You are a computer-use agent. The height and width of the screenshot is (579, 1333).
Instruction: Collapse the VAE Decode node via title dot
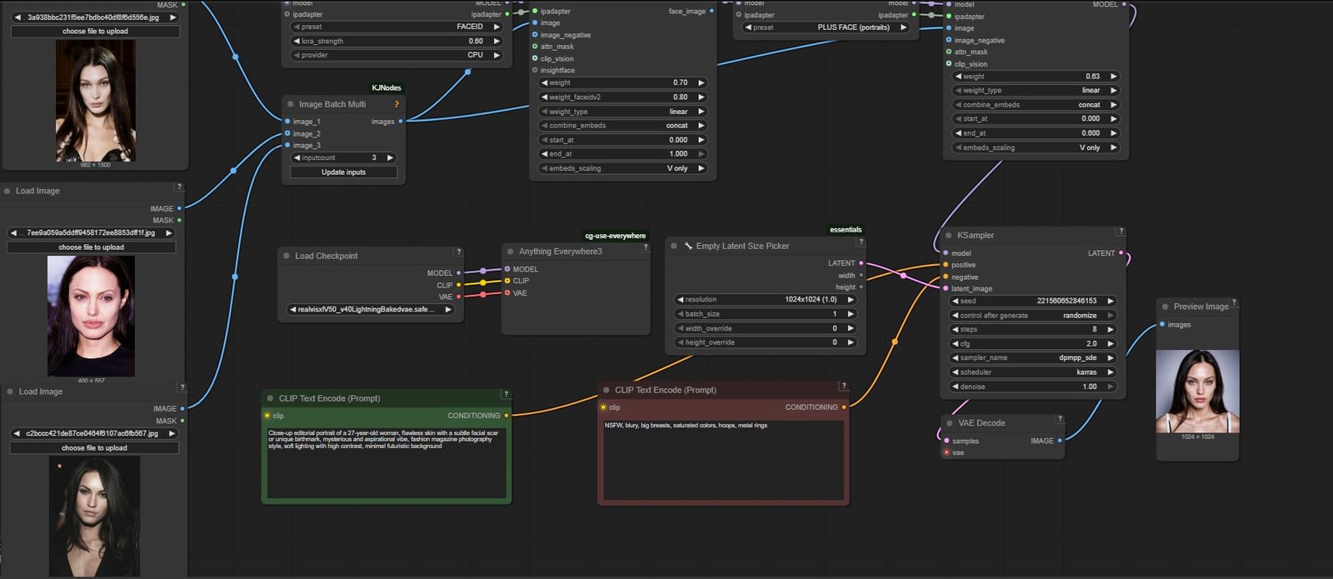click(x=949, y=423)
